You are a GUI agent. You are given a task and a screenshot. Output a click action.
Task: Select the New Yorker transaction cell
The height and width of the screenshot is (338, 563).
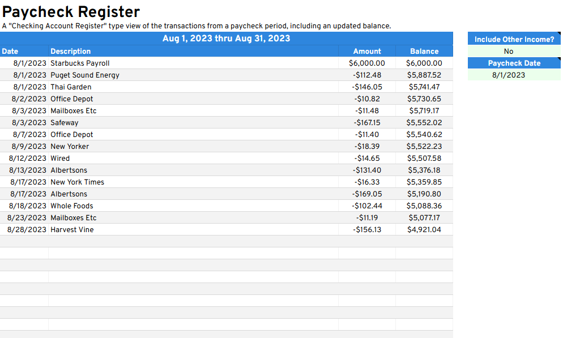point(70,147)
